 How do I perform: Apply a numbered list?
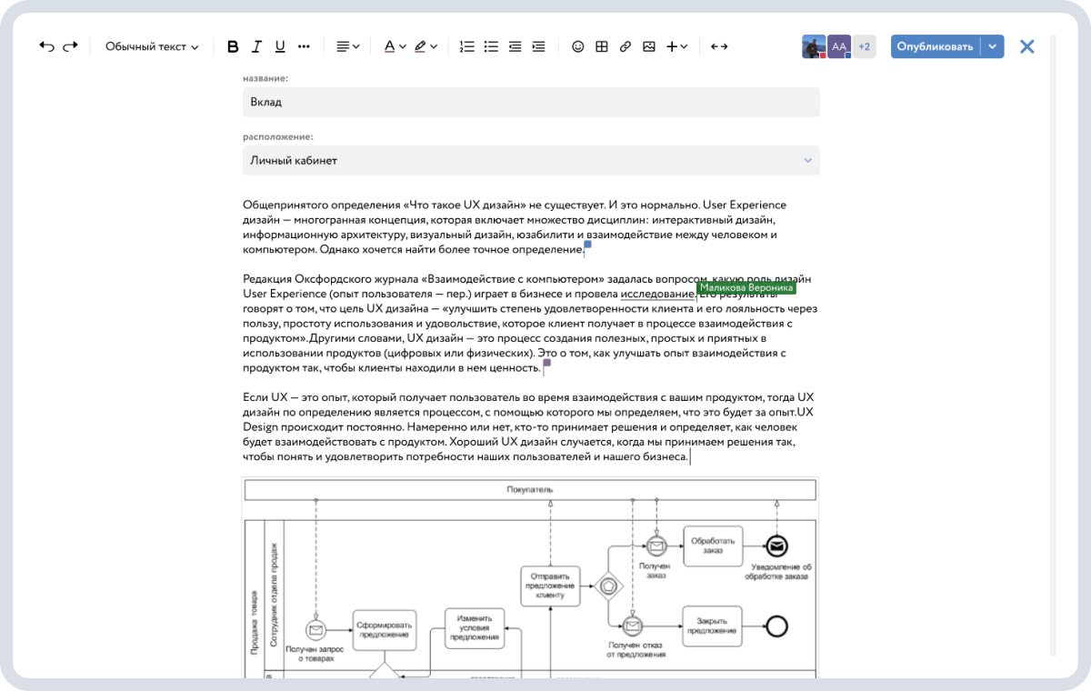(x=467, y=46)
